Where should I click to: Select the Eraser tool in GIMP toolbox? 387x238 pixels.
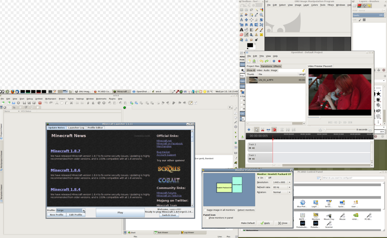[x=242, y=35]
